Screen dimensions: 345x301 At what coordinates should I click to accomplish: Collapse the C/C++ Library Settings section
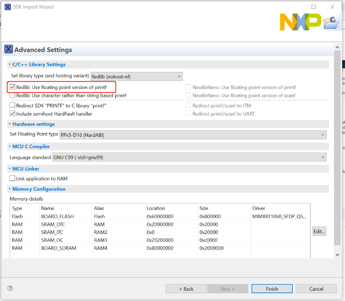[10, 65]
